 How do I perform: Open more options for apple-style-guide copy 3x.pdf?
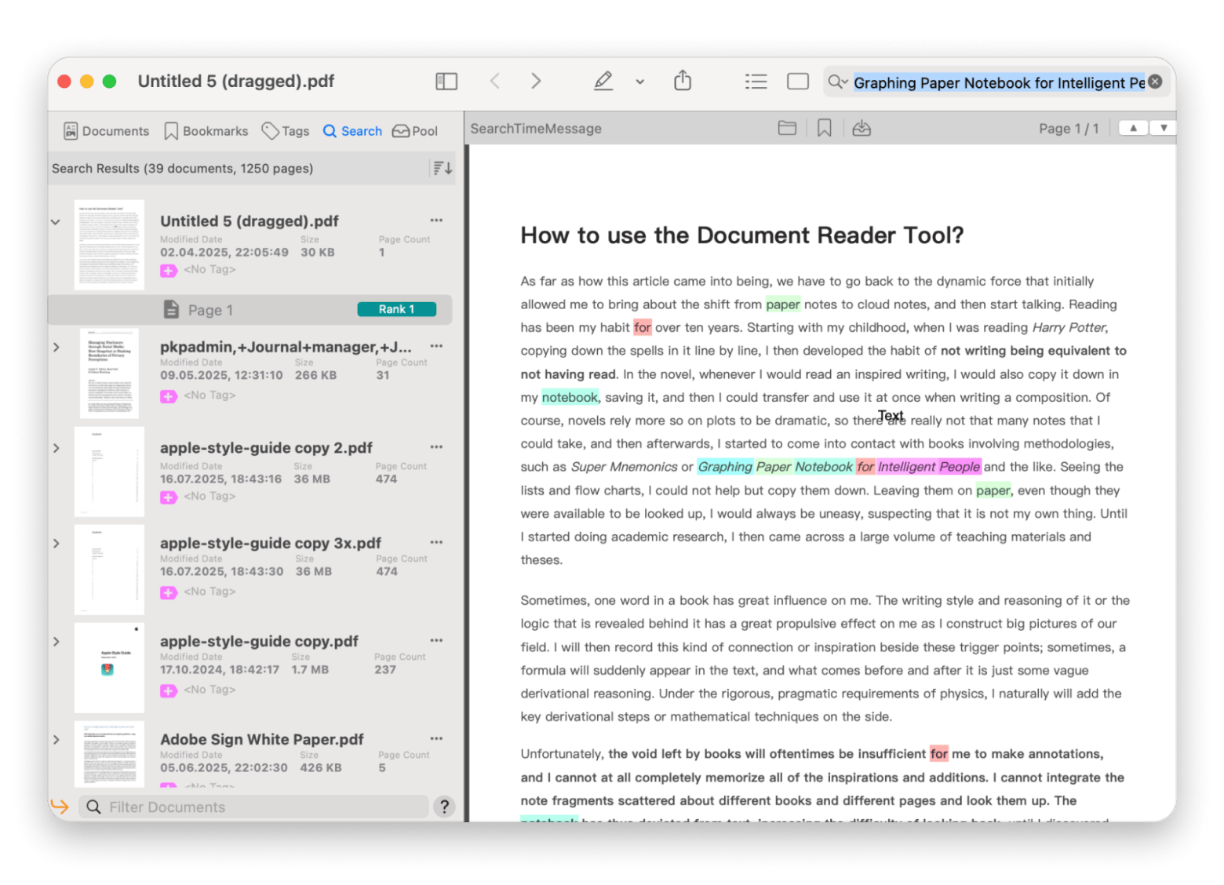click(x=436, y=542)
